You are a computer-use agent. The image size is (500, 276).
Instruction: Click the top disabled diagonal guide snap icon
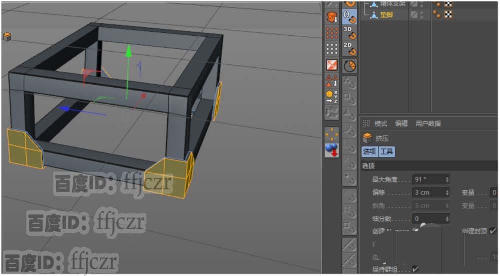[350, 245]
